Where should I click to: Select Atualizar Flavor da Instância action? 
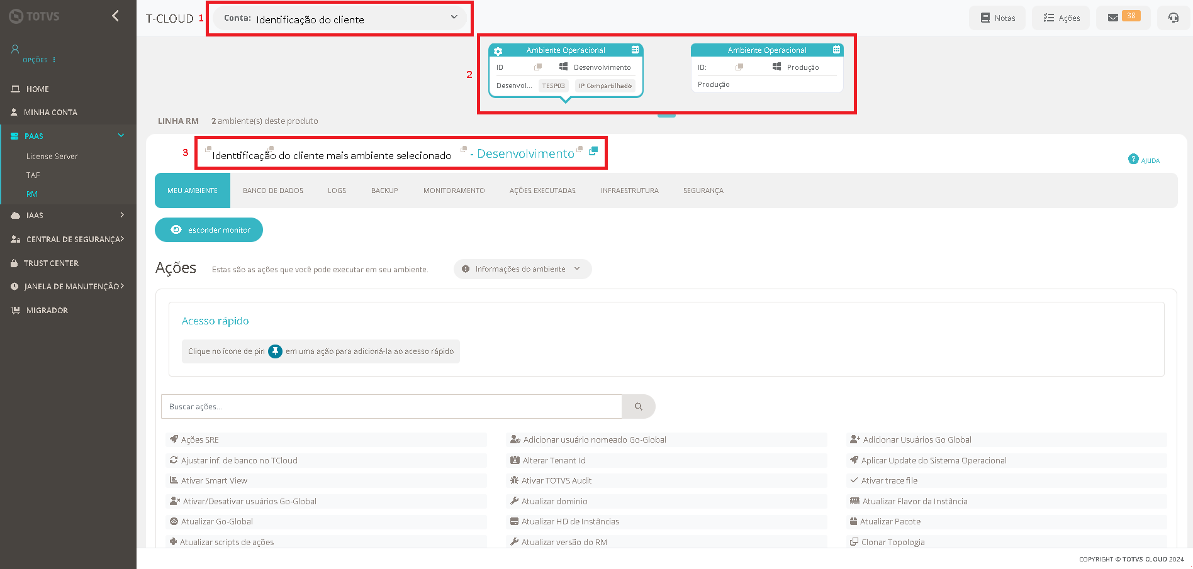(x=1007, y=501)
